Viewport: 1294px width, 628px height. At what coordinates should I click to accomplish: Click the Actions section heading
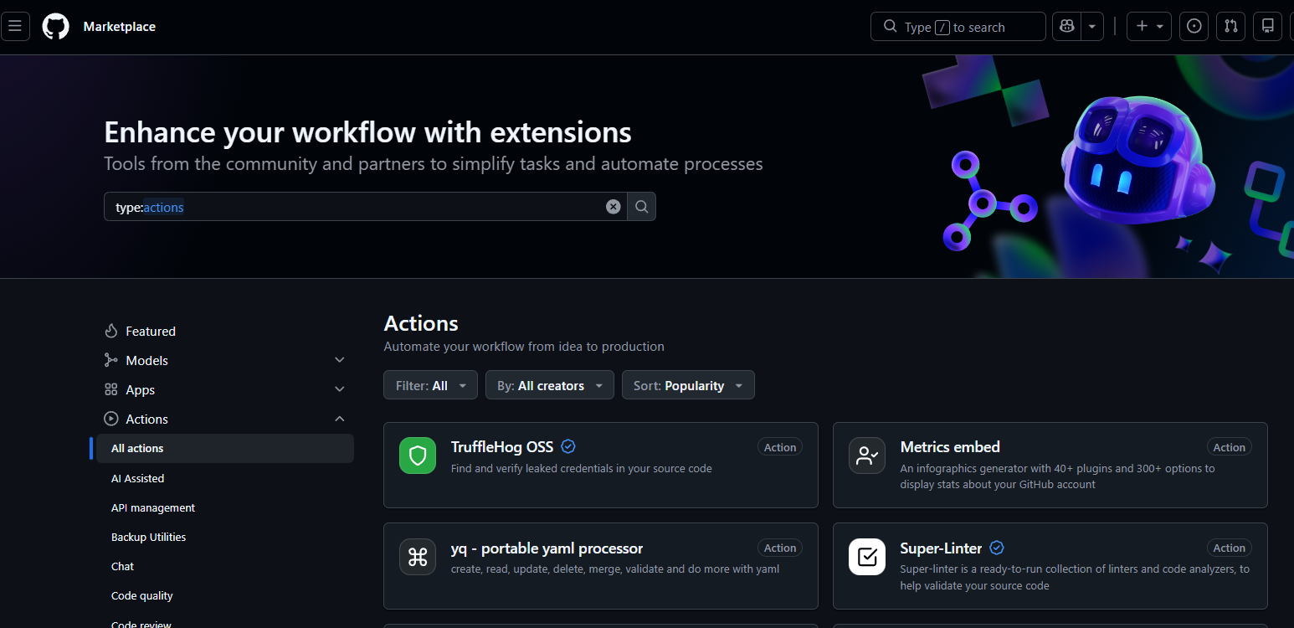pos(421,323)
